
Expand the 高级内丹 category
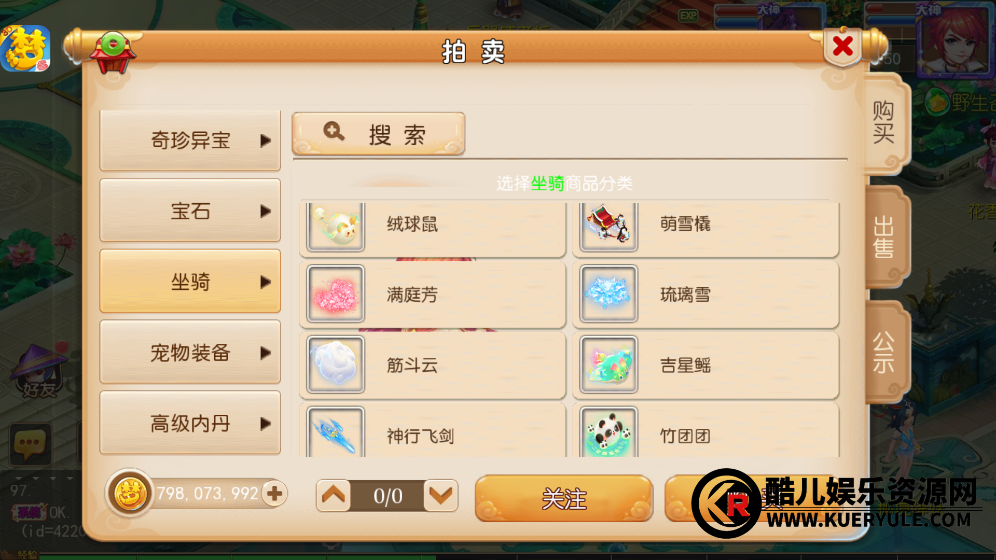[x=190, y=423]
